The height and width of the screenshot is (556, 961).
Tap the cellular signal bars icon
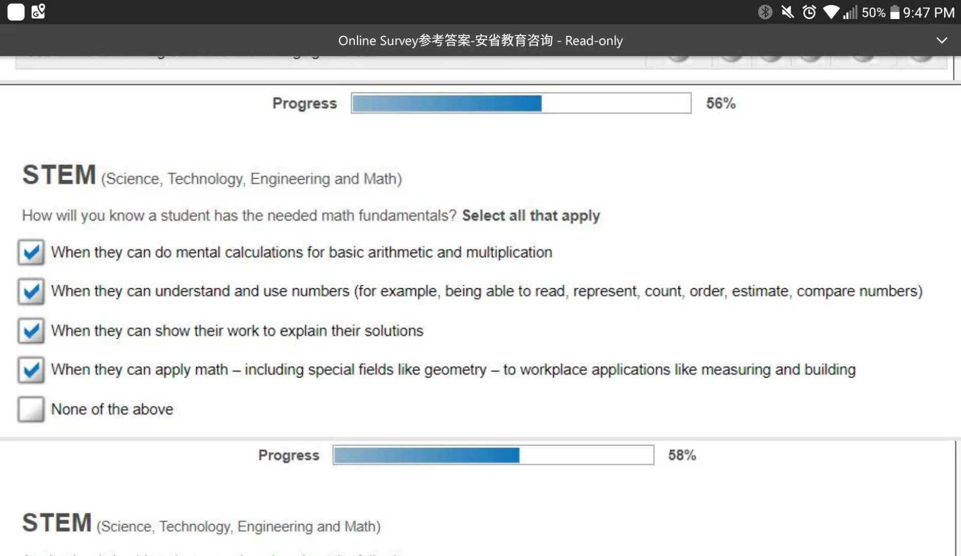pos(850,12)
